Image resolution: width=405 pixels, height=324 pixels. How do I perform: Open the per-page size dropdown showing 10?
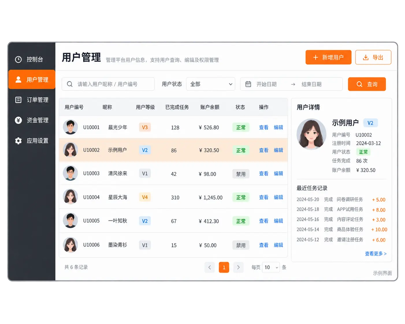point(271,267)
